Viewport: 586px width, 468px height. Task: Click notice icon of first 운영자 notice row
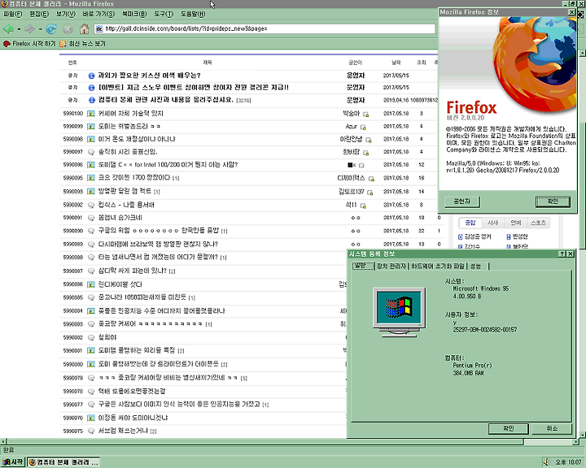pyautogui.click(x=91, y=76)
